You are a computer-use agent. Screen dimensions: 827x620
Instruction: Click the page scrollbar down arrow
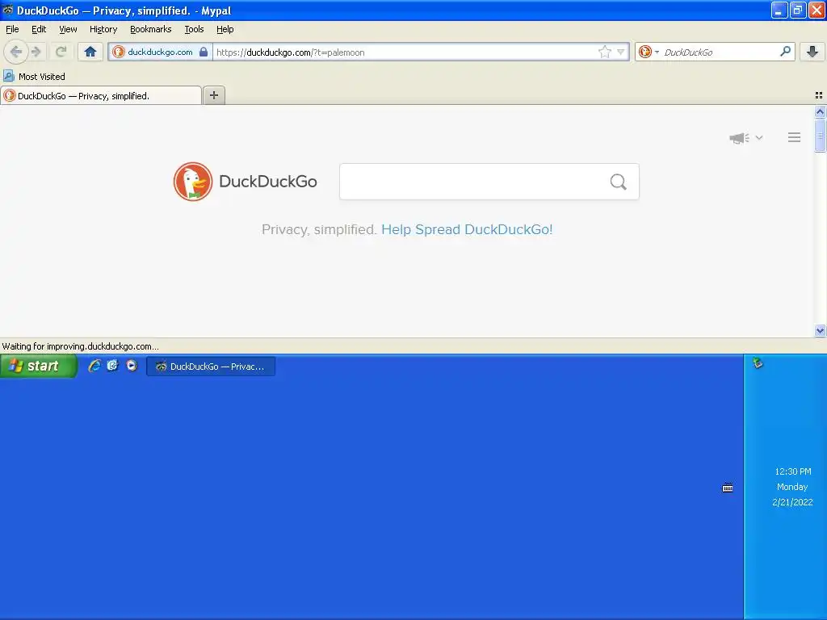pos(820,330)
